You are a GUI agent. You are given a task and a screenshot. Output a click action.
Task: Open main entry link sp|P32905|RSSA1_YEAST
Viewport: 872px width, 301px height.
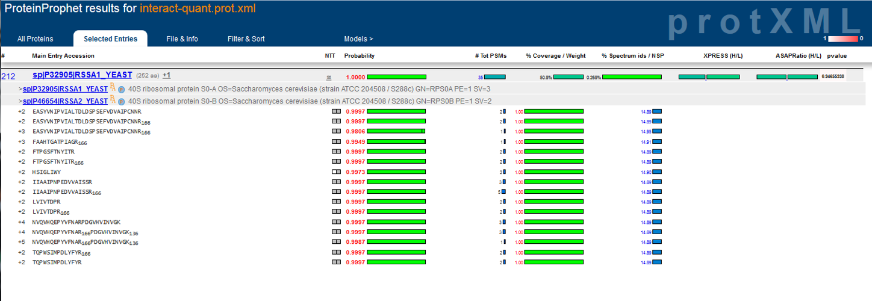pos(82,75)
